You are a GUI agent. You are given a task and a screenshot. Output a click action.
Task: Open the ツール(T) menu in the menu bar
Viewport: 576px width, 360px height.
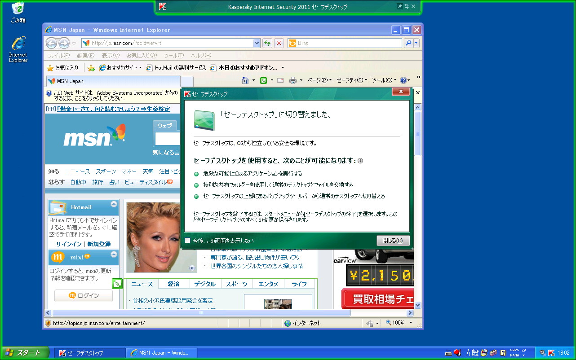coord(174,55)
